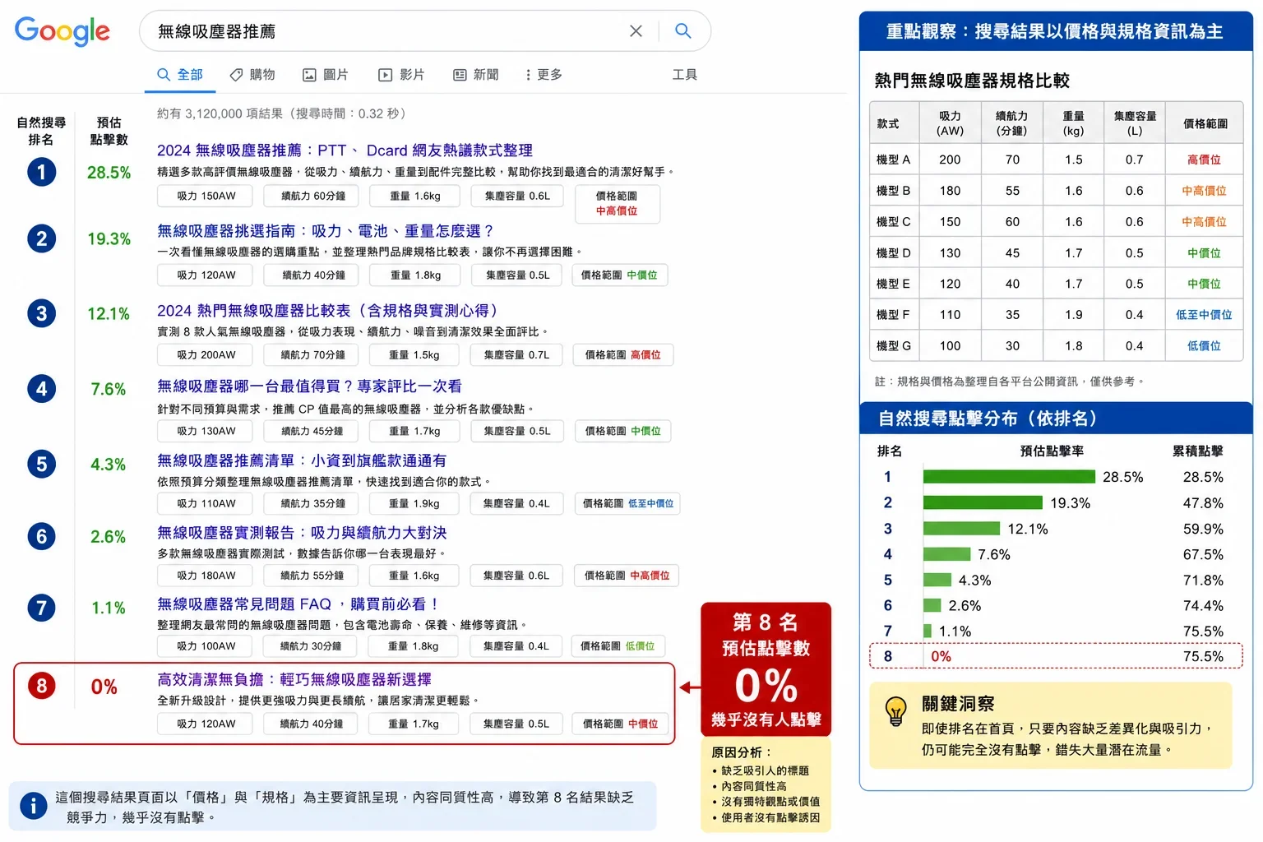Click the 19.3% green bar for rank 2
The image size is (1263, 842).
point(983,502)
